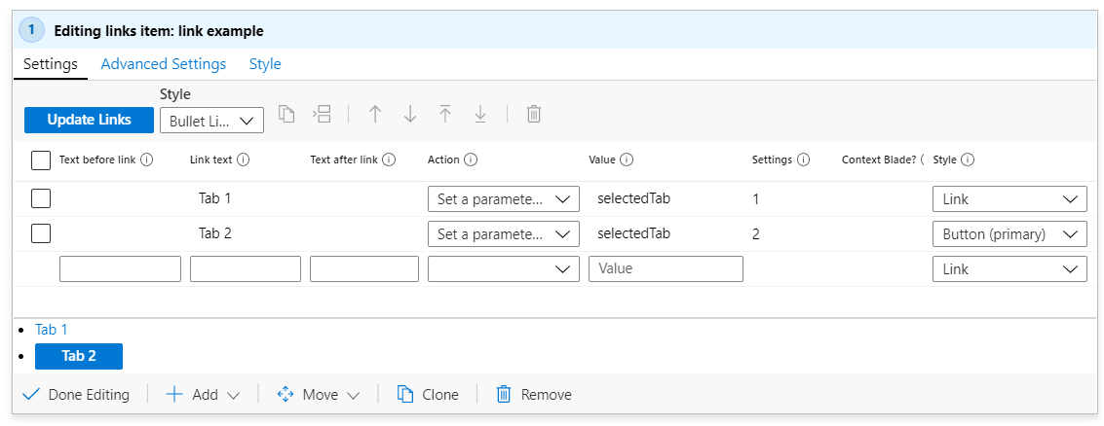1104x426 pixels.
Task: Click the move to top icon
Action: point(445,114)
